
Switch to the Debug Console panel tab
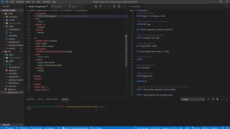(x=52, y=99)
